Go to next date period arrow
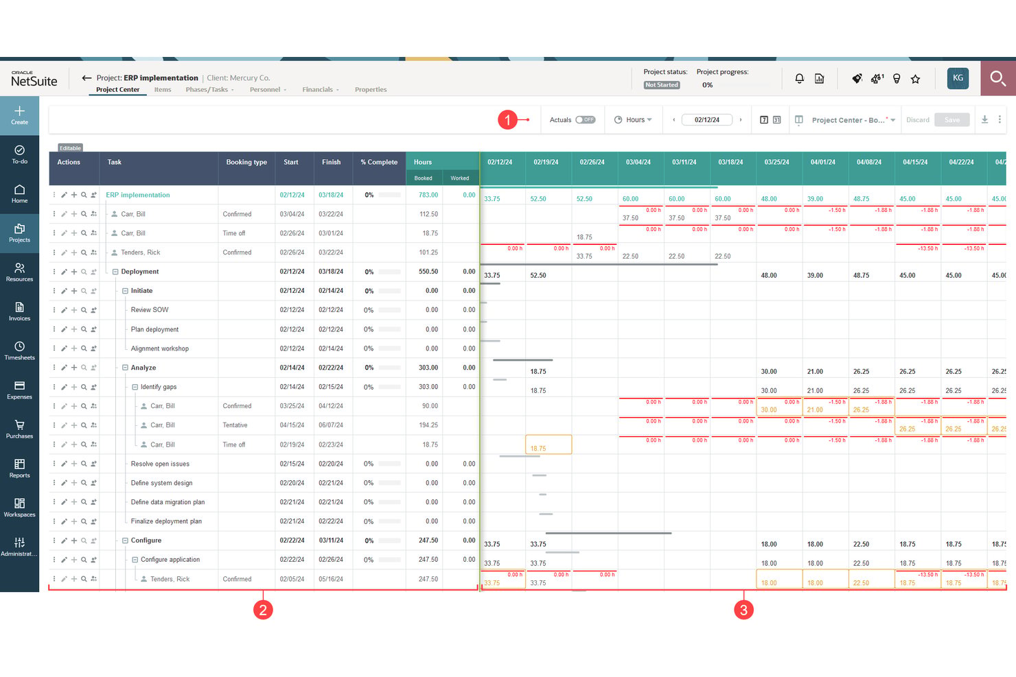The height and width of the screenshot is (677, 1016). point(740,119)
